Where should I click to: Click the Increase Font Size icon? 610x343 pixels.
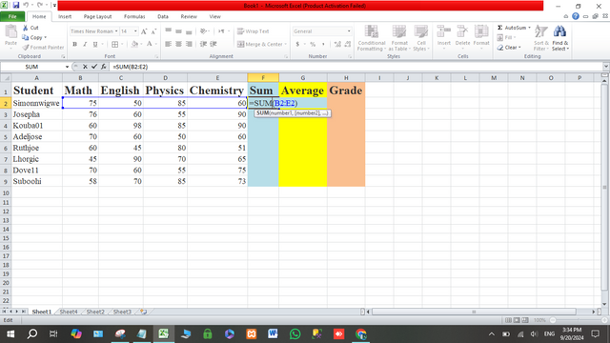(144, 31)
